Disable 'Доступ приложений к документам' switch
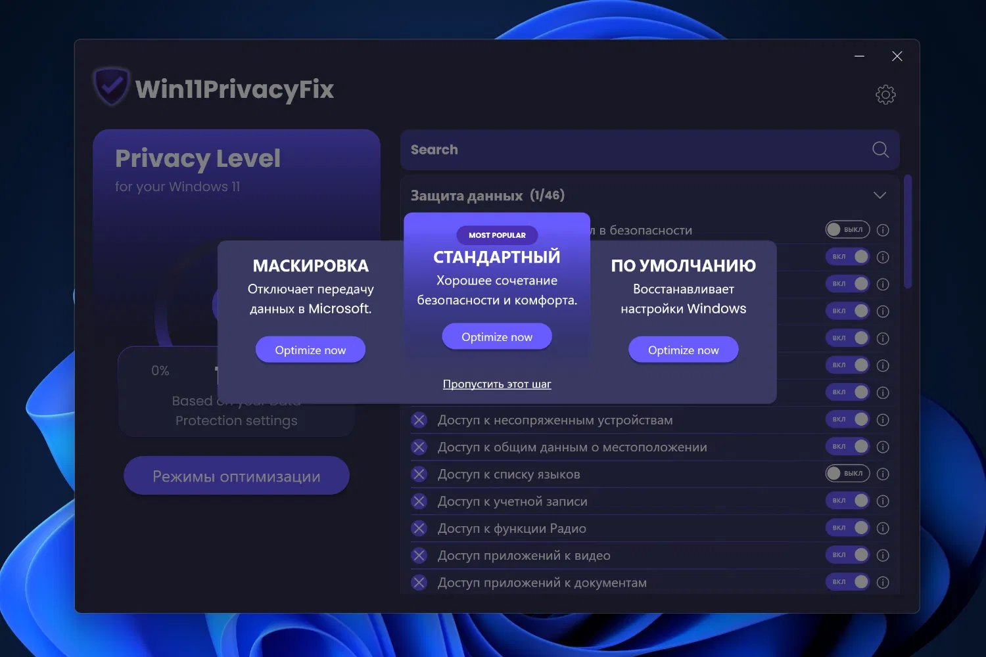986x657 pixels. click(x=847, y=581)
